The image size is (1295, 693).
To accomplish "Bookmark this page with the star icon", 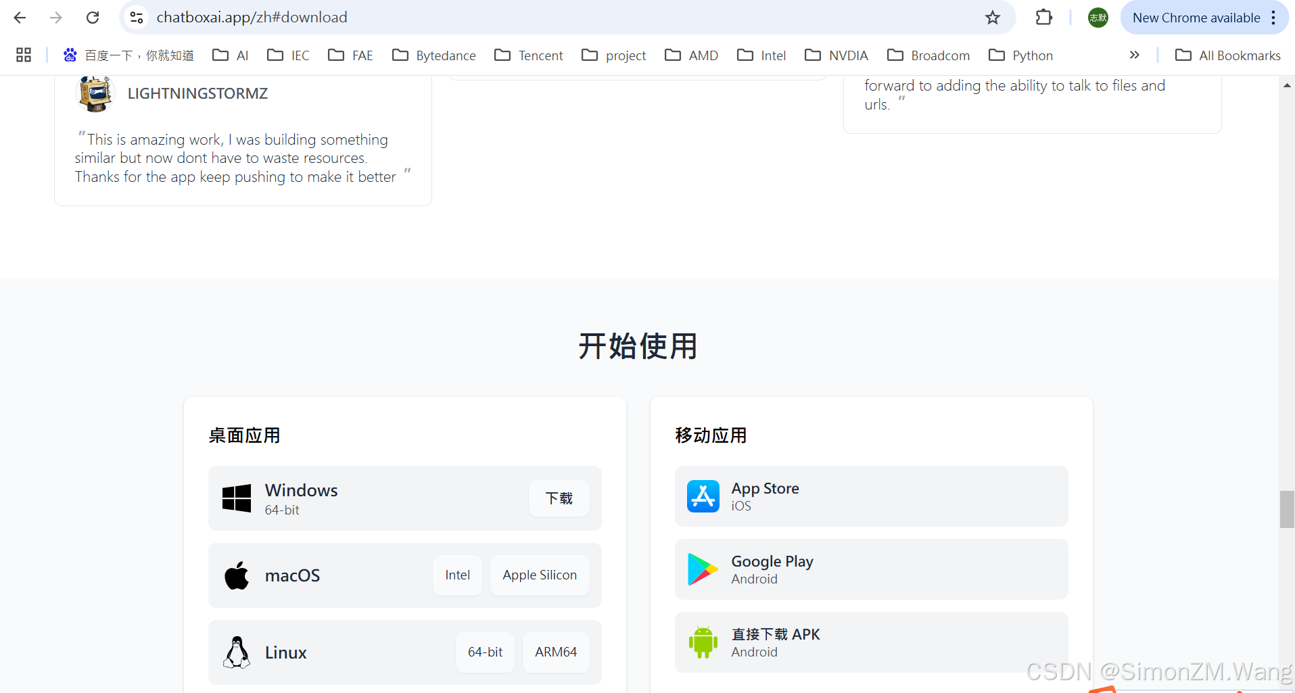I will click(992, 18).
